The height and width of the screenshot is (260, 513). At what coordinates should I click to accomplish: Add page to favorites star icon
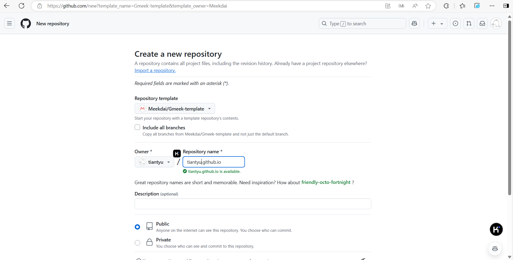point(428,6)
